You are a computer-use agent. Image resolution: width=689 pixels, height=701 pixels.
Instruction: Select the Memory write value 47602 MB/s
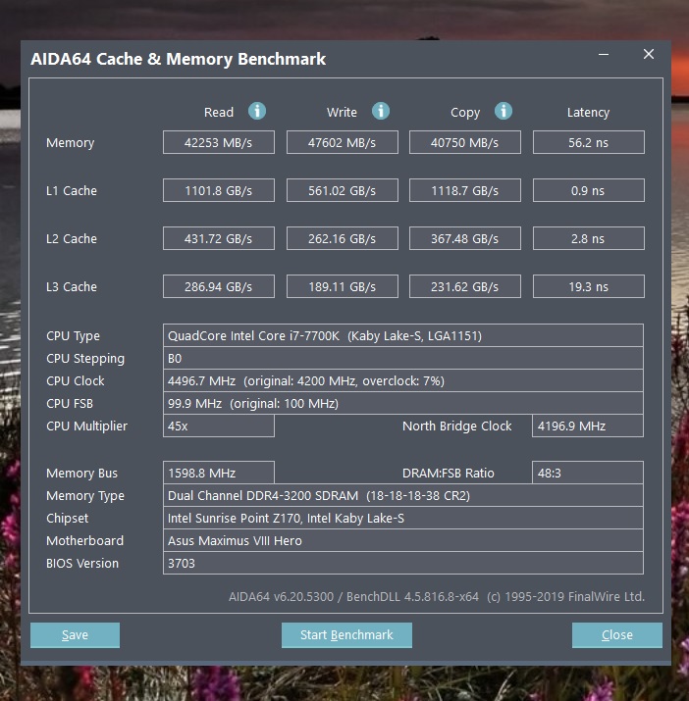coord(342,142)
